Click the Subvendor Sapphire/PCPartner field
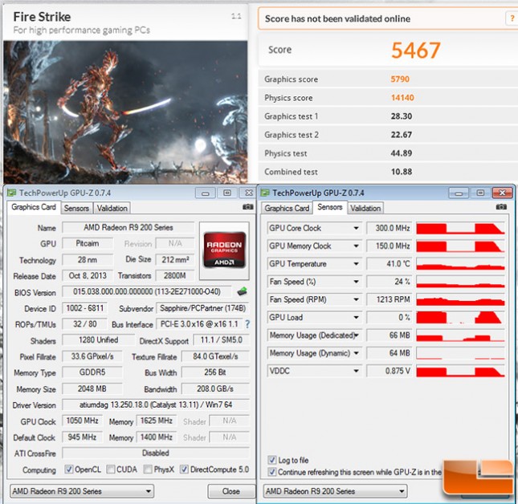This screenshot has height=504, width=518. (203, 308)
